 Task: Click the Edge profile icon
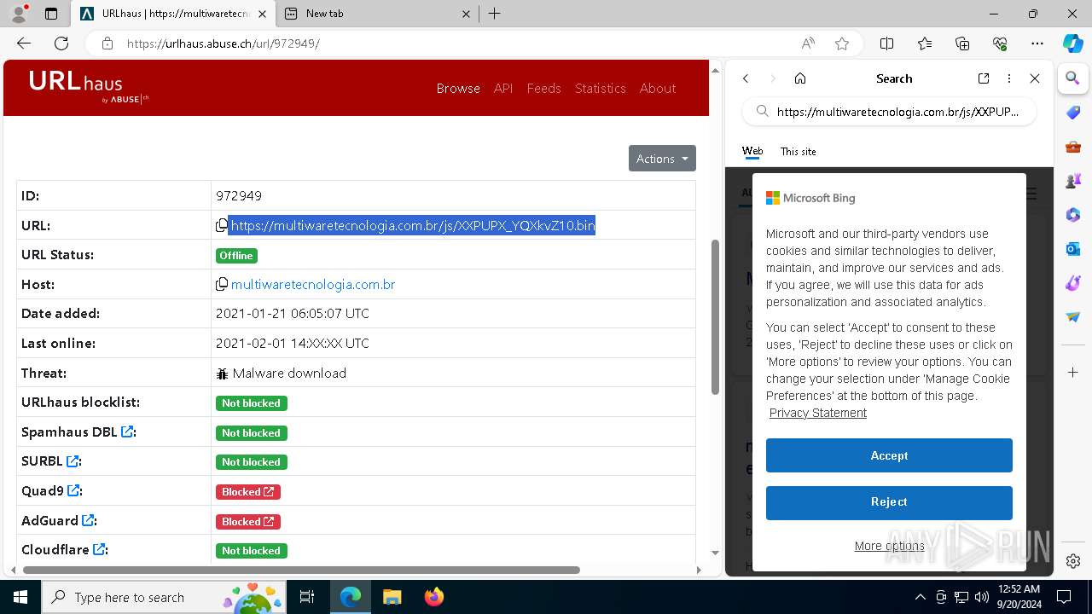click(19, 14)
